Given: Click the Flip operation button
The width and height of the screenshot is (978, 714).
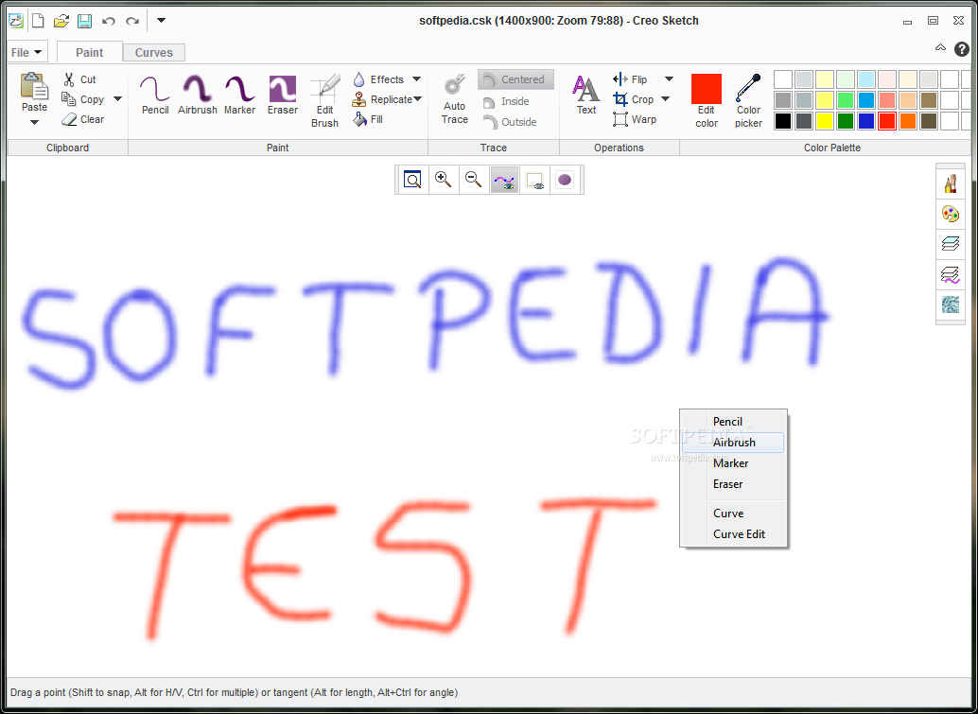Looking at the screenshot, I should [630, 79].
